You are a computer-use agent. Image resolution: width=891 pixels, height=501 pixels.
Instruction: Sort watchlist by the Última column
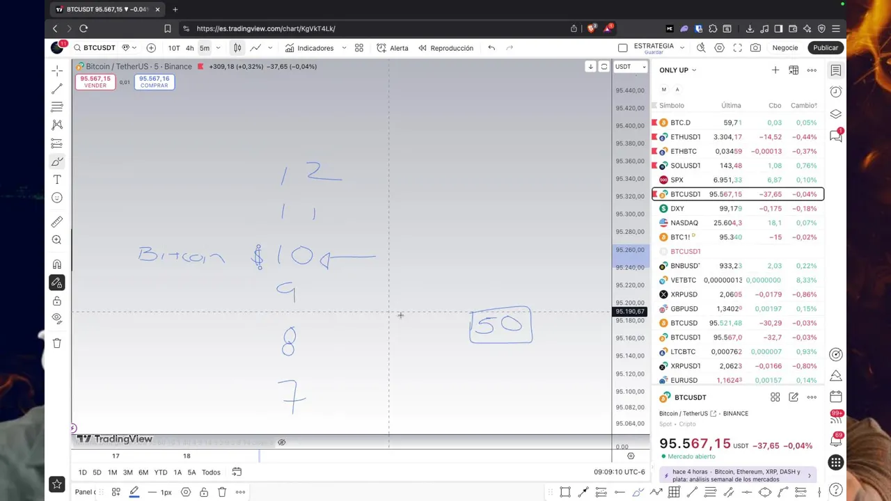731,106
